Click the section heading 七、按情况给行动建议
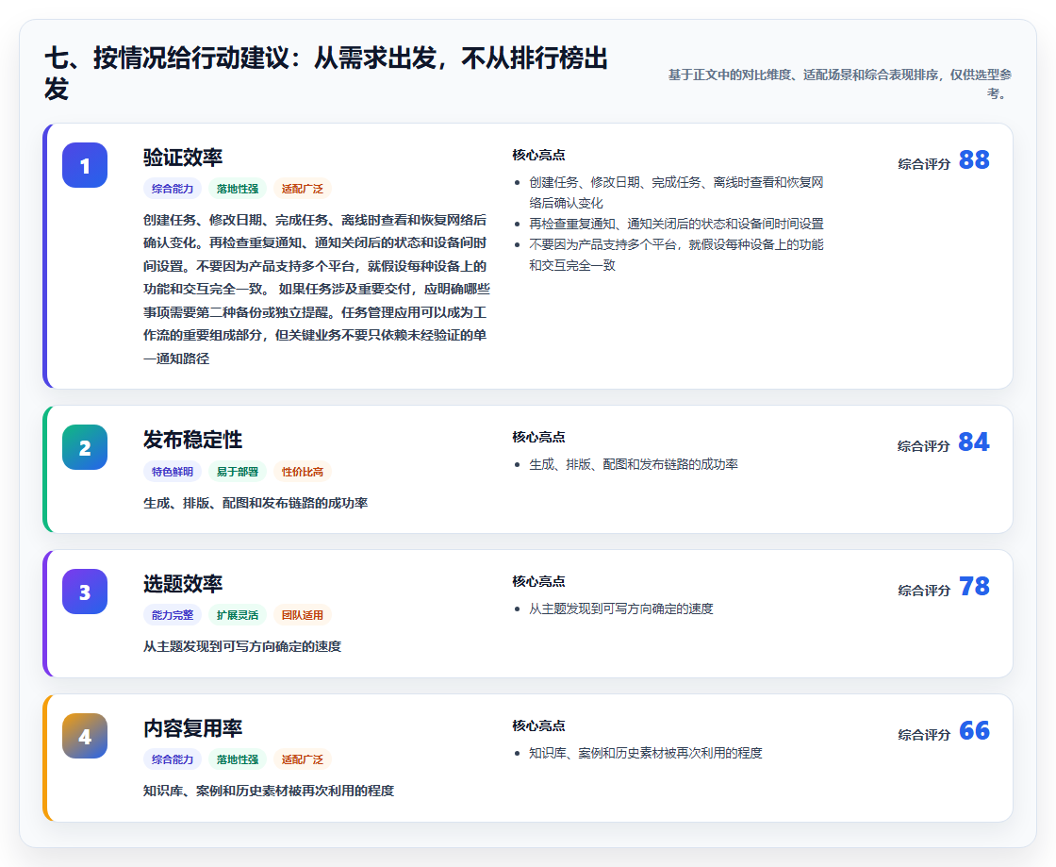Viewport: 1056px width, 867px height. (x=326, y=73)
